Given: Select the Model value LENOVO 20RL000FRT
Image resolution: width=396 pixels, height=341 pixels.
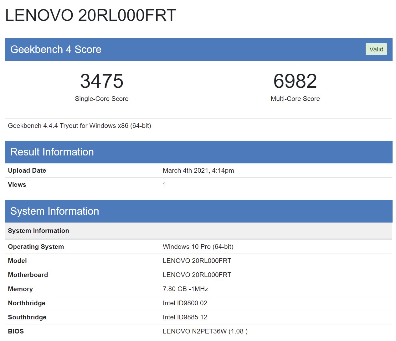Looking at the screenshot, I should click(x=197, y=261).
